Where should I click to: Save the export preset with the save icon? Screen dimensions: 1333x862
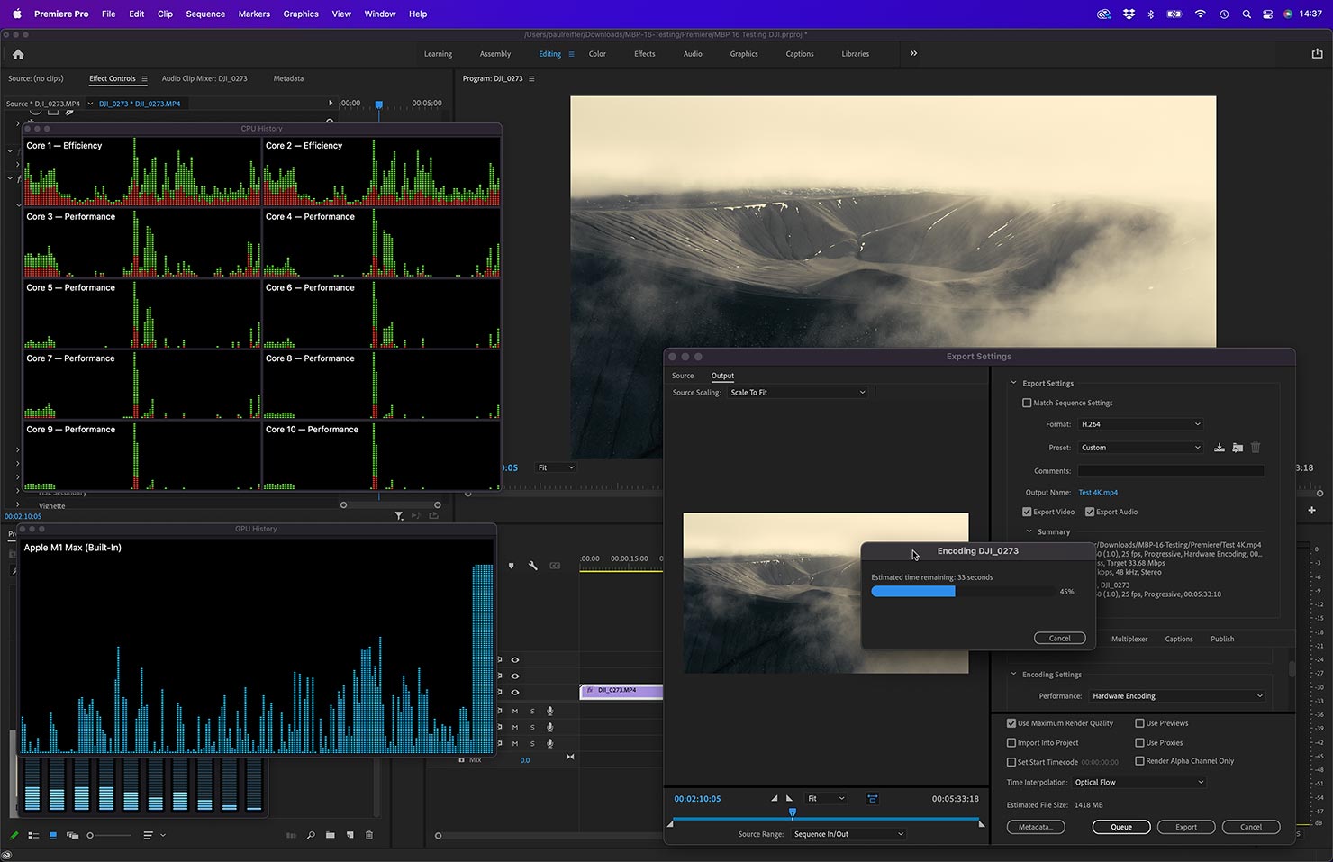pyautogui.click(x=1219, y=448)
